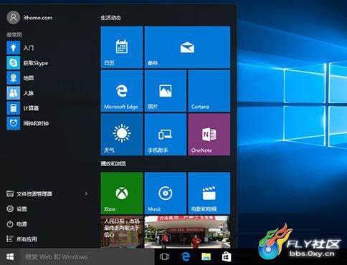Click the 电源 Power option

point(16,224)
